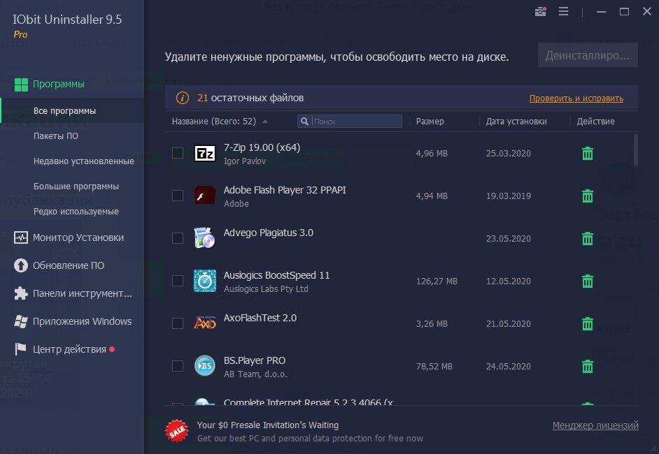Click the Деинсталлировать button

pyautogui.click(x=588, y=55)
